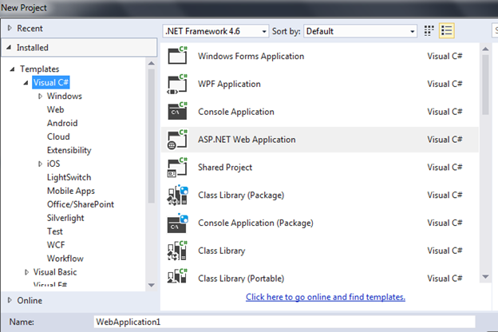The image size is (498, 332).
Task: Collapse the Visual C# node arrow
Action: pos(26,83)
